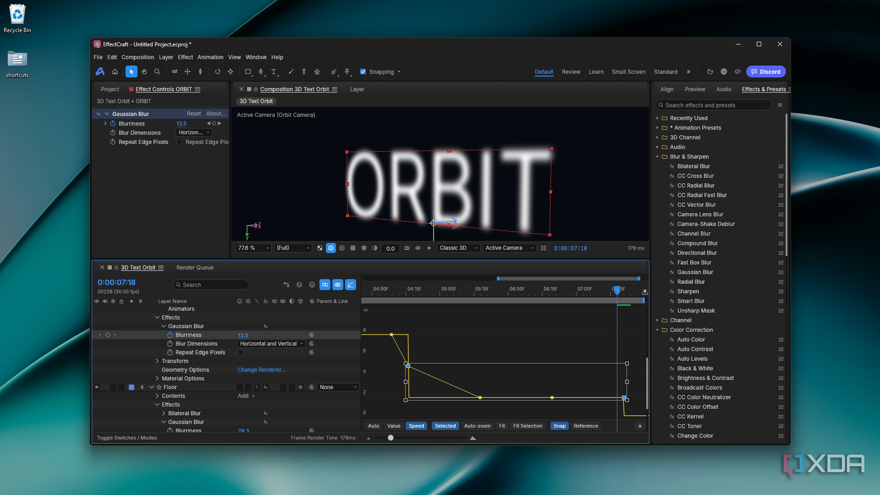The image size is (880, 495).
Task: Click Reset for Gaussian Blur
Action: click(x=194, y=114)
